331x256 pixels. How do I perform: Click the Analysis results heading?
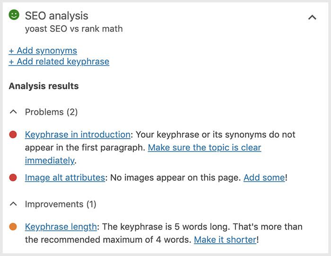[44, 86]
